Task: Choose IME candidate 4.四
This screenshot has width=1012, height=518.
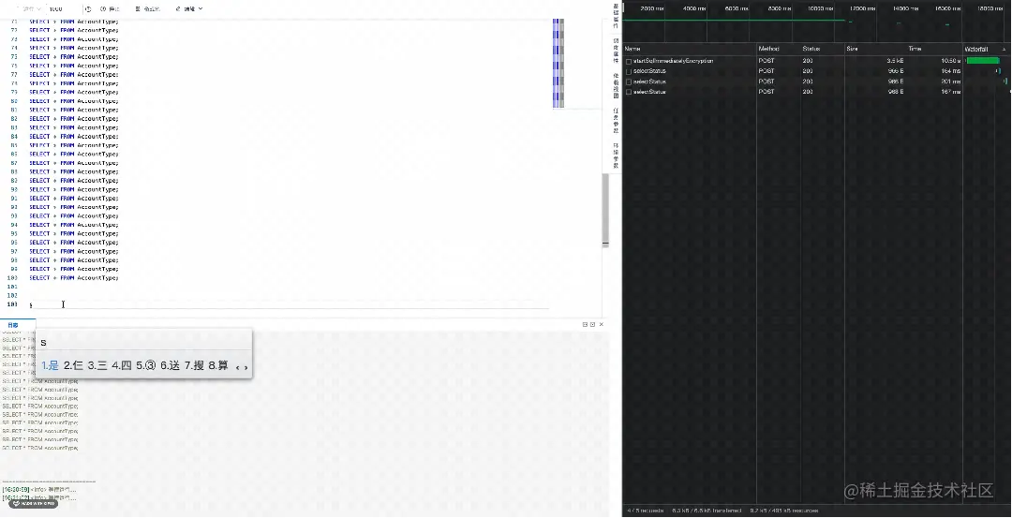Action: click(x=121, y=365)
